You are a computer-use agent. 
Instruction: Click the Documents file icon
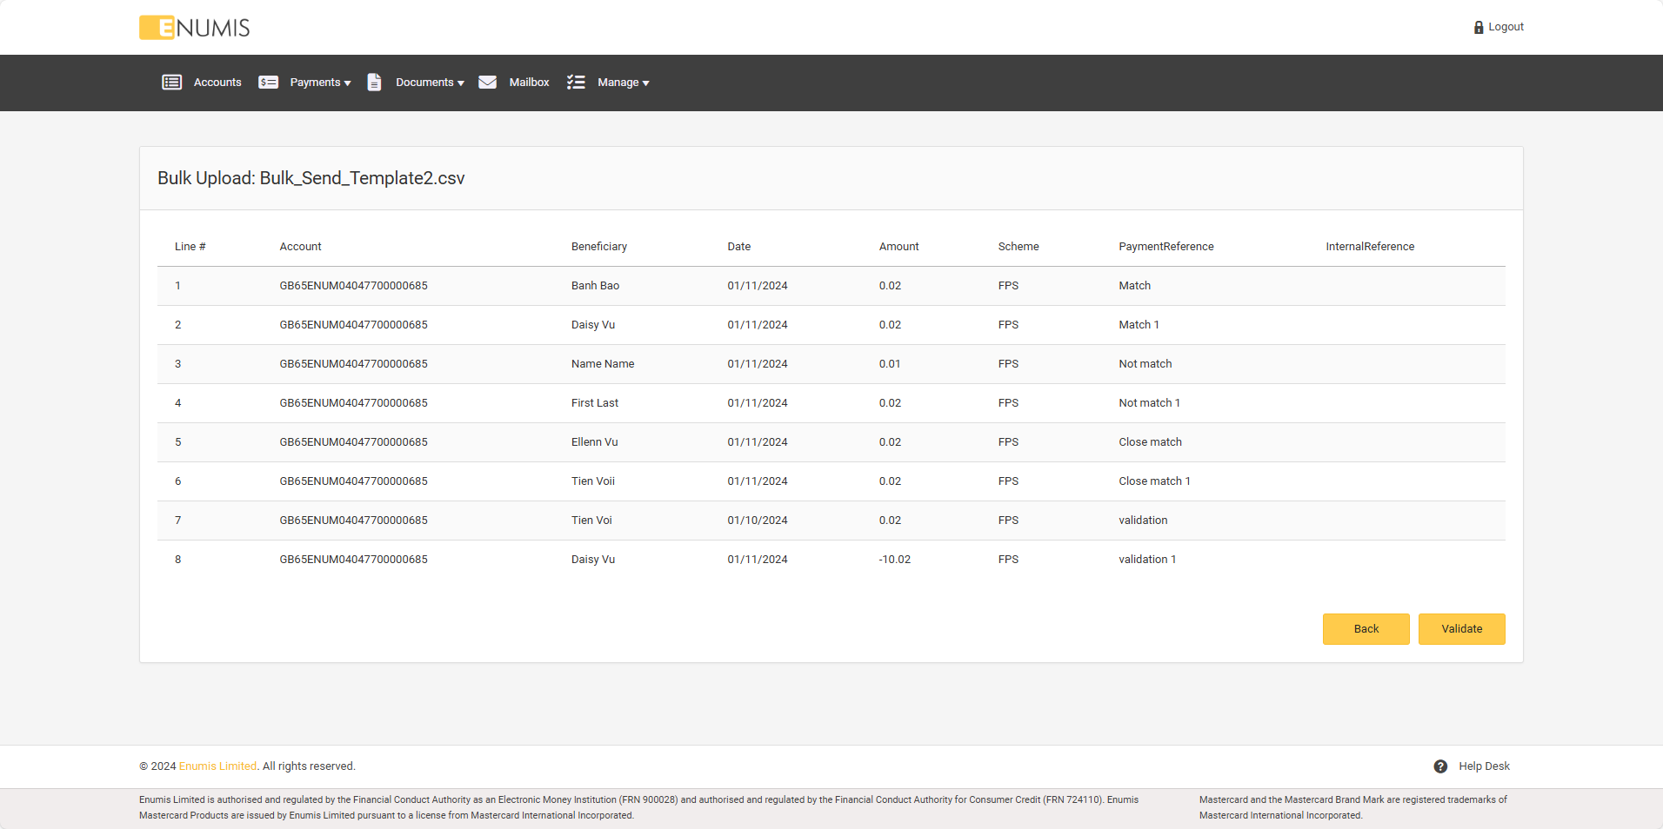(x=374, y=83)
